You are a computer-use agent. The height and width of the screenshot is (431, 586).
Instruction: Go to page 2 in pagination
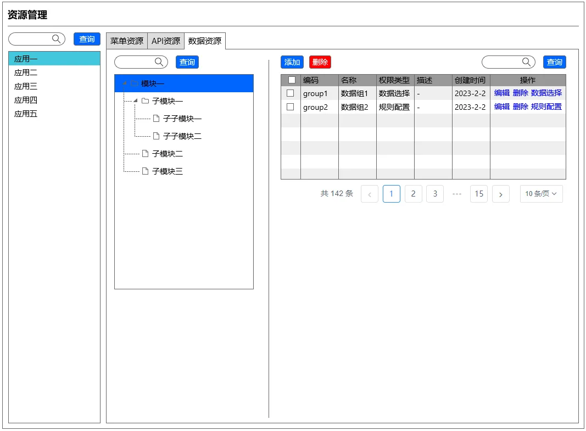point(414,194)
